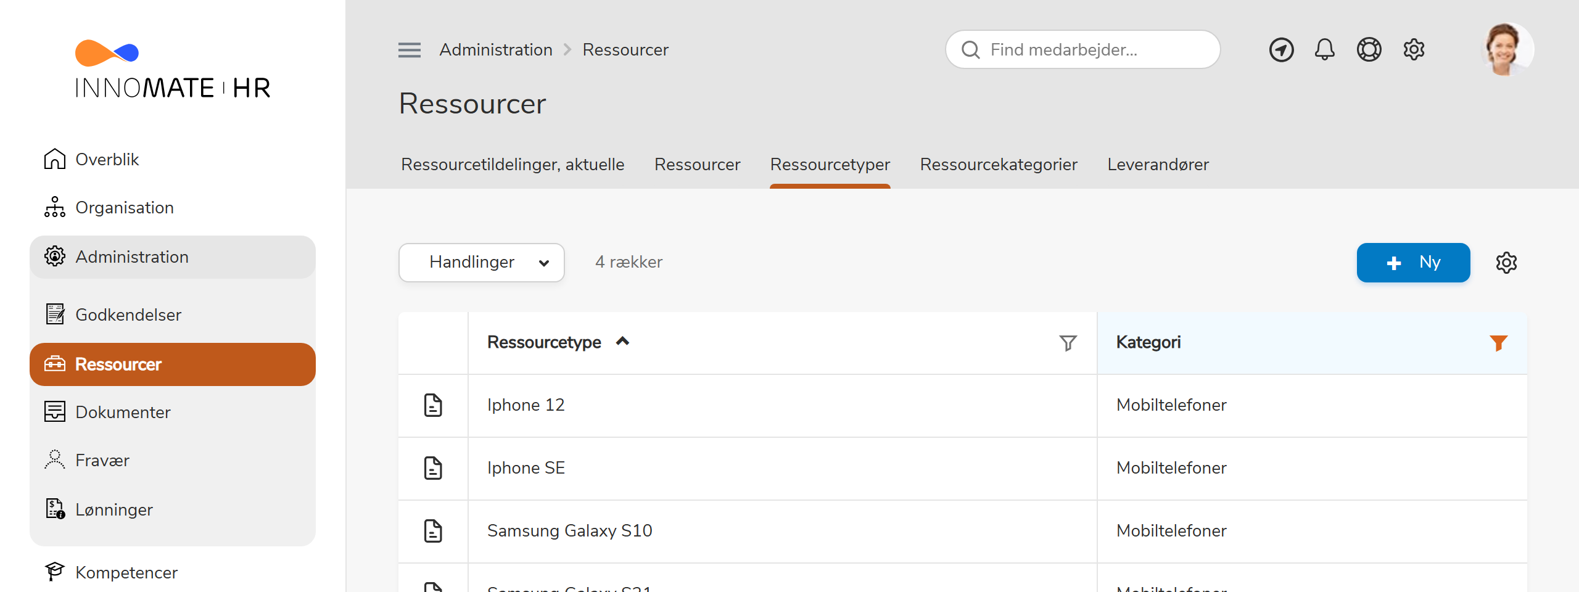
Task: Open the Iphone SE row document icon
Action: point(433,468)
